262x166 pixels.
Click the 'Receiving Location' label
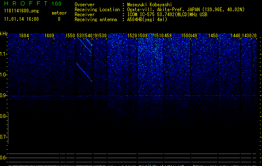click(x=97, y=10)
